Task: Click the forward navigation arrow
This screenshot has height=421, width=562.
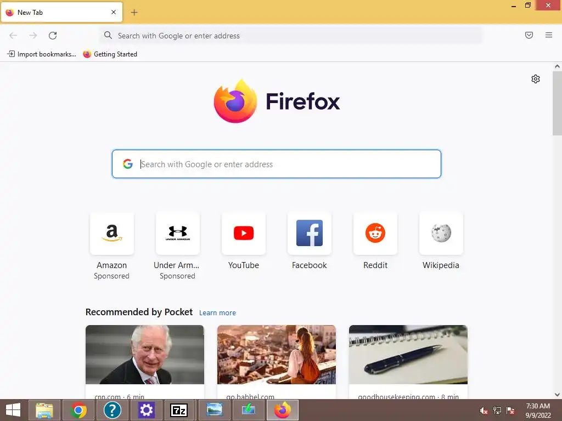Action: click(33, 36)
